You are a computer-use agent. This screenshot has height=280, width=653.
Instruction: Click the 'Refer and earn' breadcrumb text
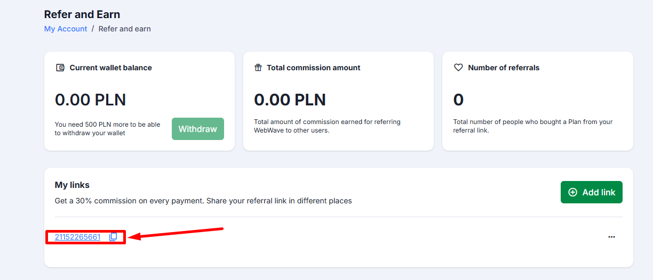pos(125,29)
